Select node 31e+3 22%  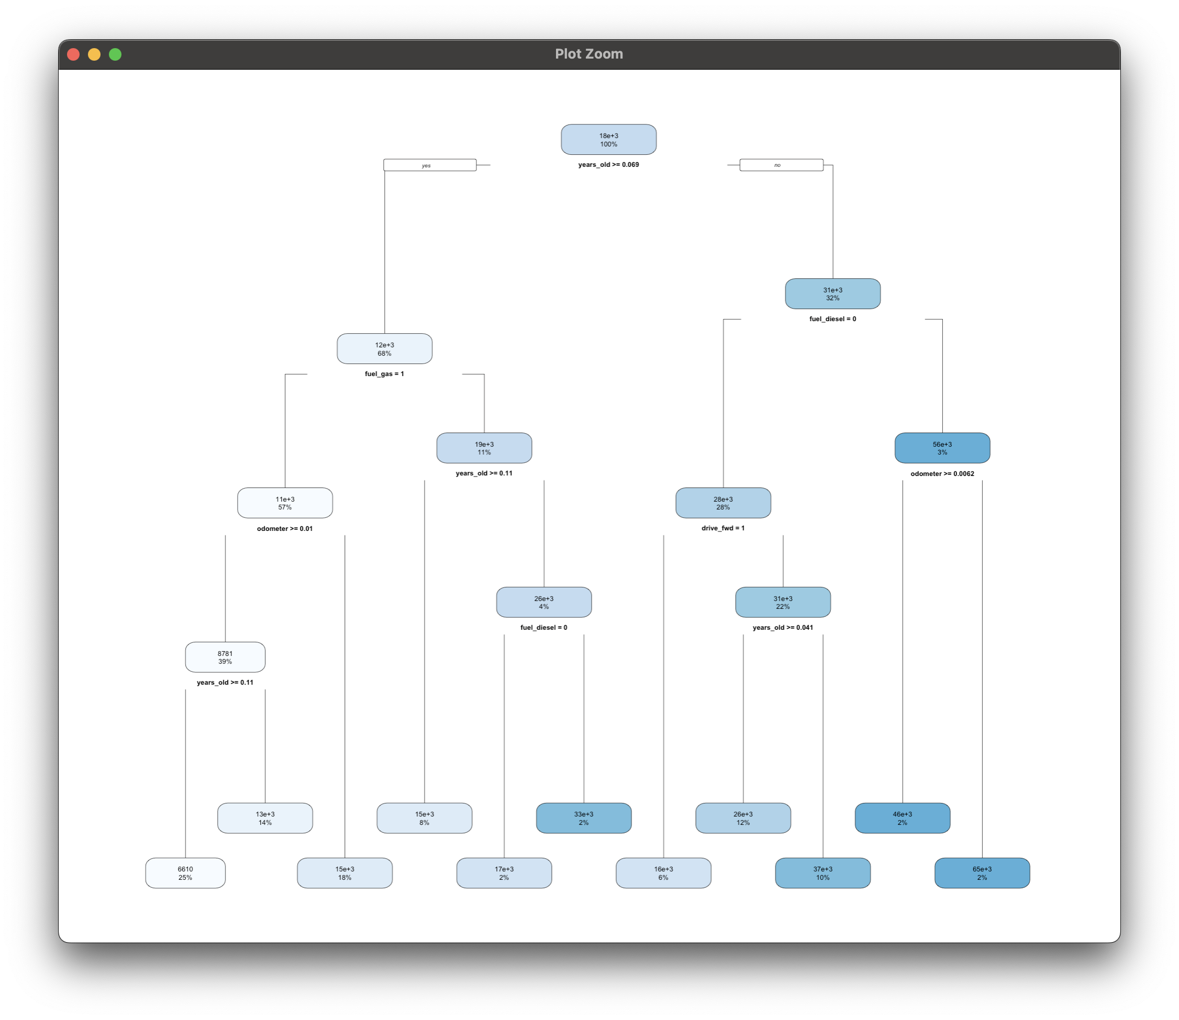click(x=783, y=602)
